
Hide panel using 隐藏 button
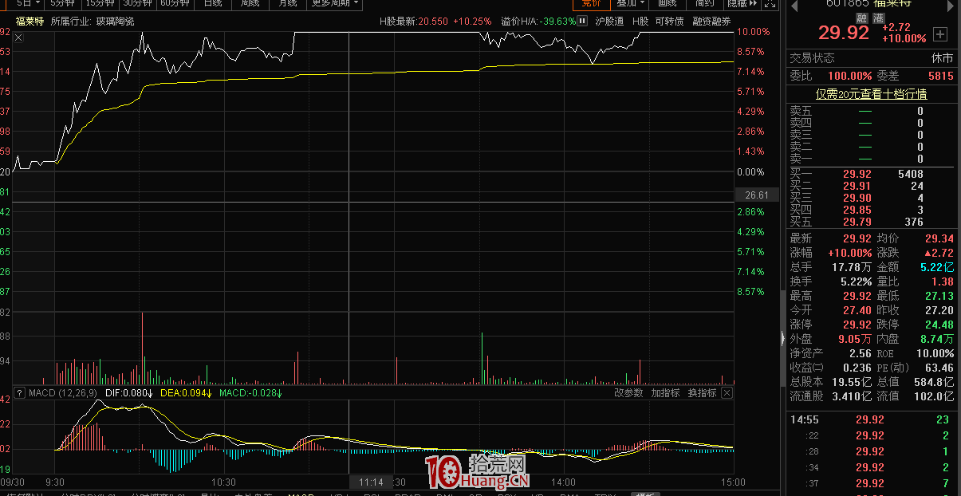point(742,3)
